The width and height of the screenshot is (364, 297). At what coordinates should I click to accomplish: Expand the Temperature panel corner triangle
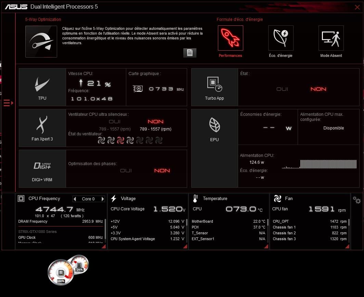[266, 246]
